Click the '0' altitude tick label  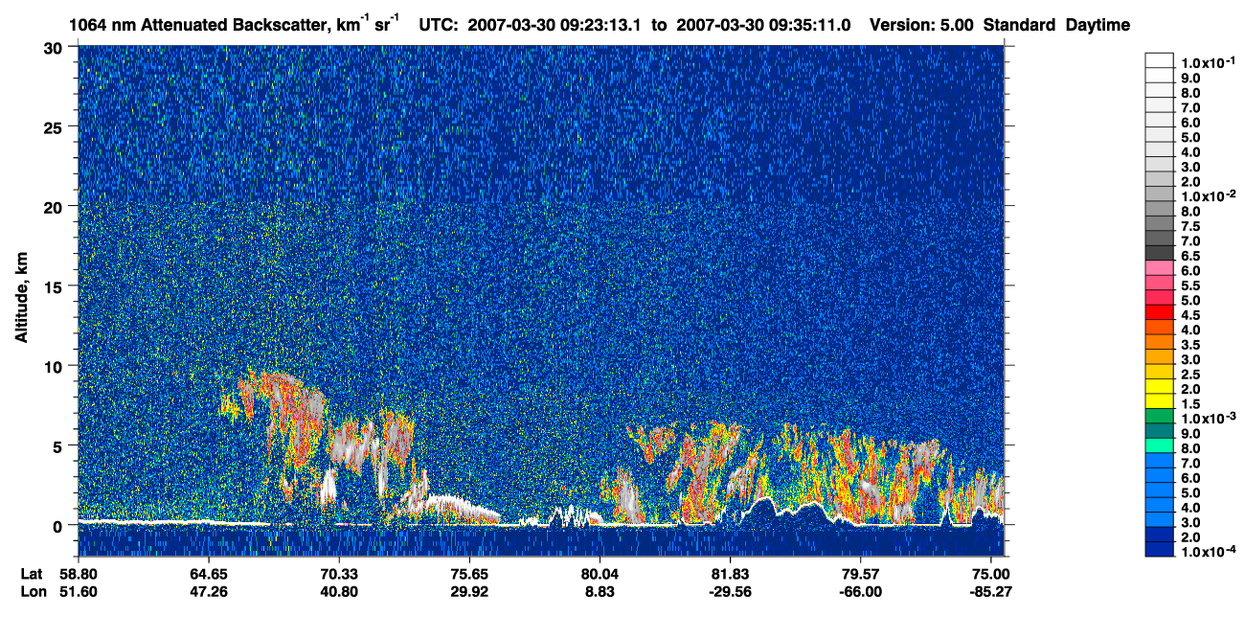[x=60, y=525]
